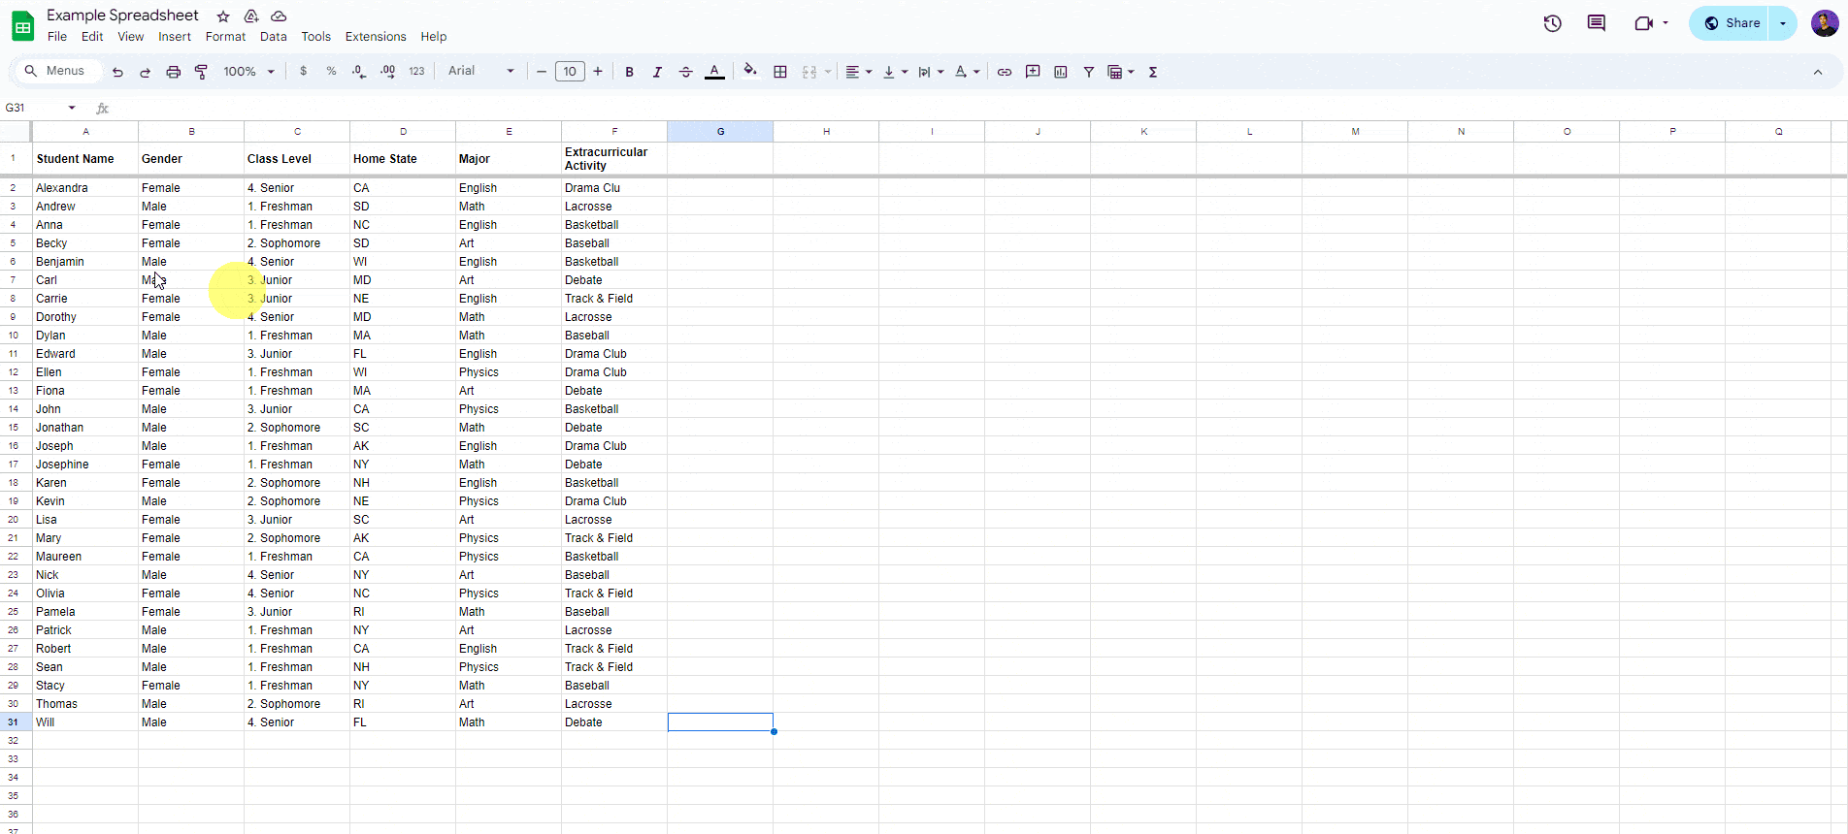The image size is (1848, 834).
Task: Click the Share button
Action: pyautogui.click(x=1731, y=23)
